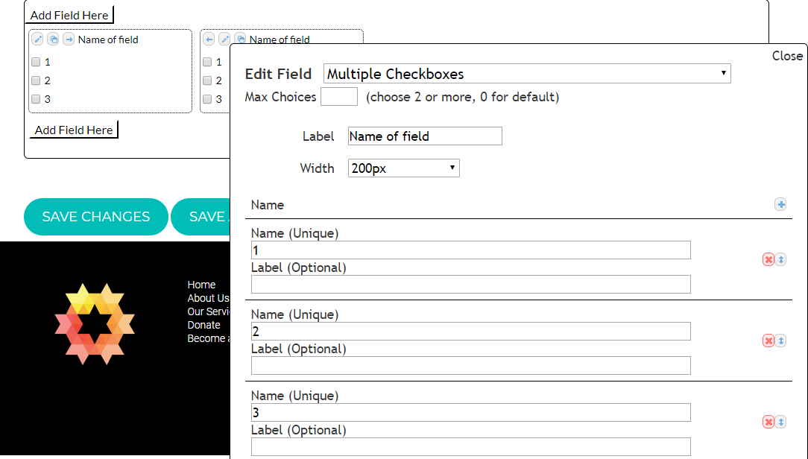Click the move-left arrow icon on second field
808x459 pixels.
(209, 39)
